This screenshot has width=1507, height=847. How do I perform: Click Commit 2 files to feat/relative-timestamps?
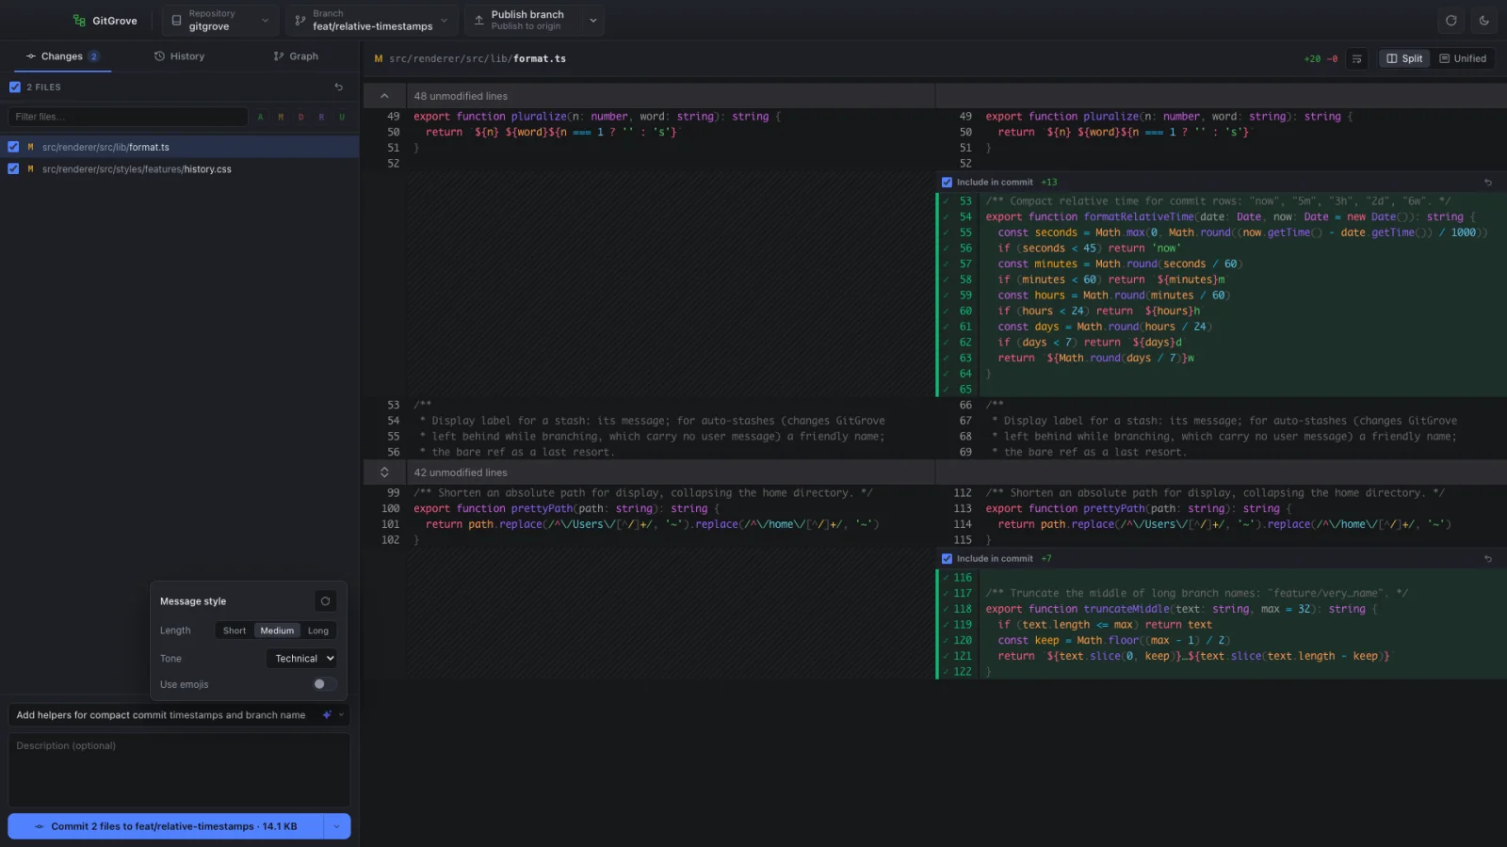(x=166, y=826)
